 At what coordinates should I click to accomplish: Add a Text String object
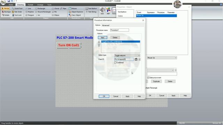click(91, 12)
